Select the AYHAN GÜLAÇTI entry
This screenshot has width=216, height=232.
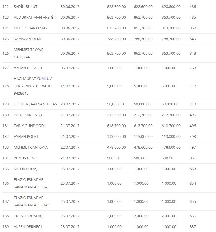tap(28, 68)
